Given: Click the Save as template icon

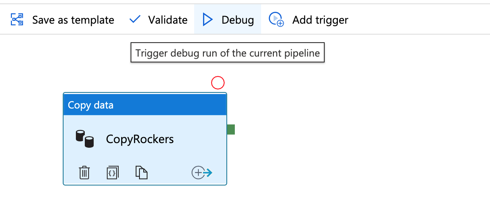Looking at the screenshot, I should click(x=17, y=19).
